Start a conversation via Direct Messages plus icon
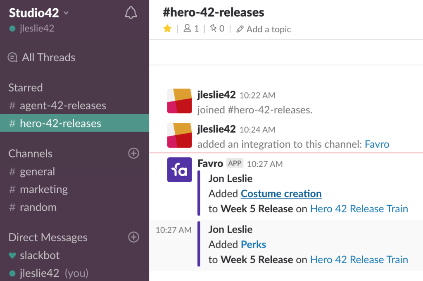423x281 pixels. click(133, 237)
